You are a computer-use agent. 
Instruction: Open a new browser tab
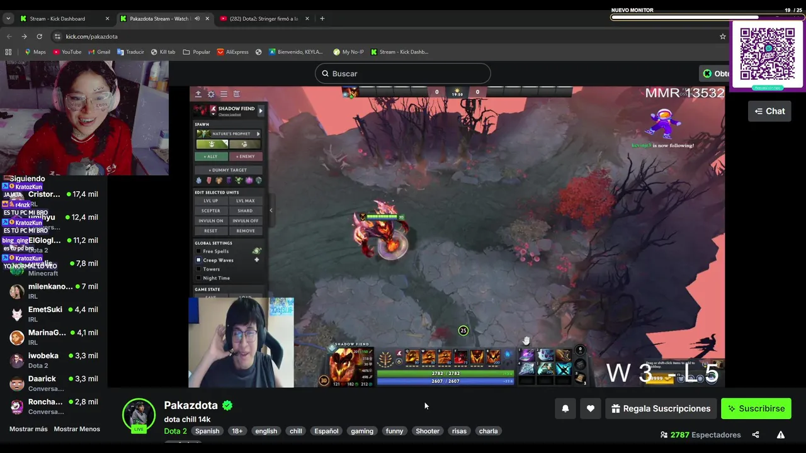click(322, 19)
